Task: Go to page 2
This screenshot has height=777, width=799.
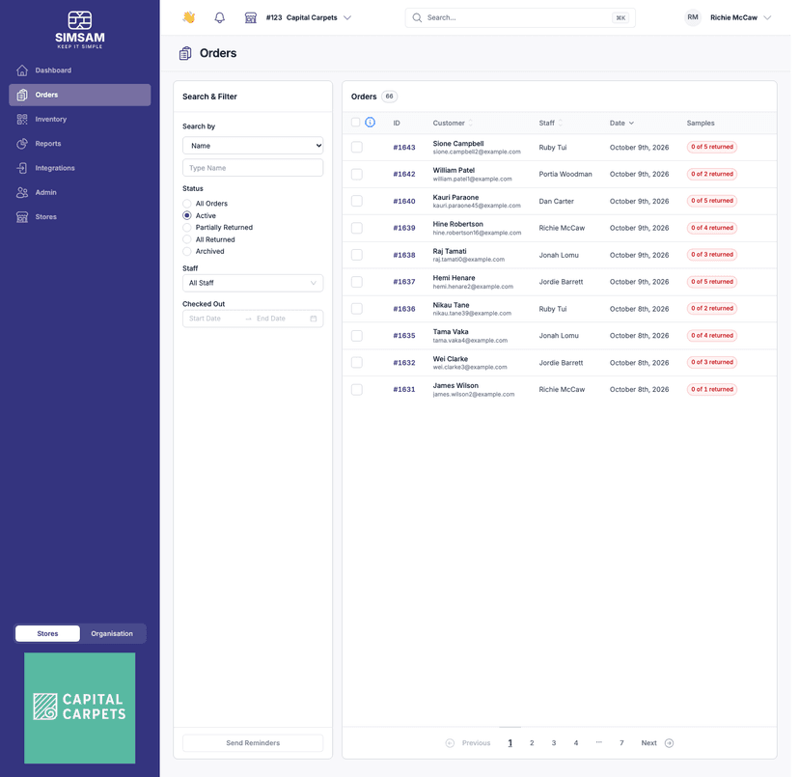Action: point(532,743)
